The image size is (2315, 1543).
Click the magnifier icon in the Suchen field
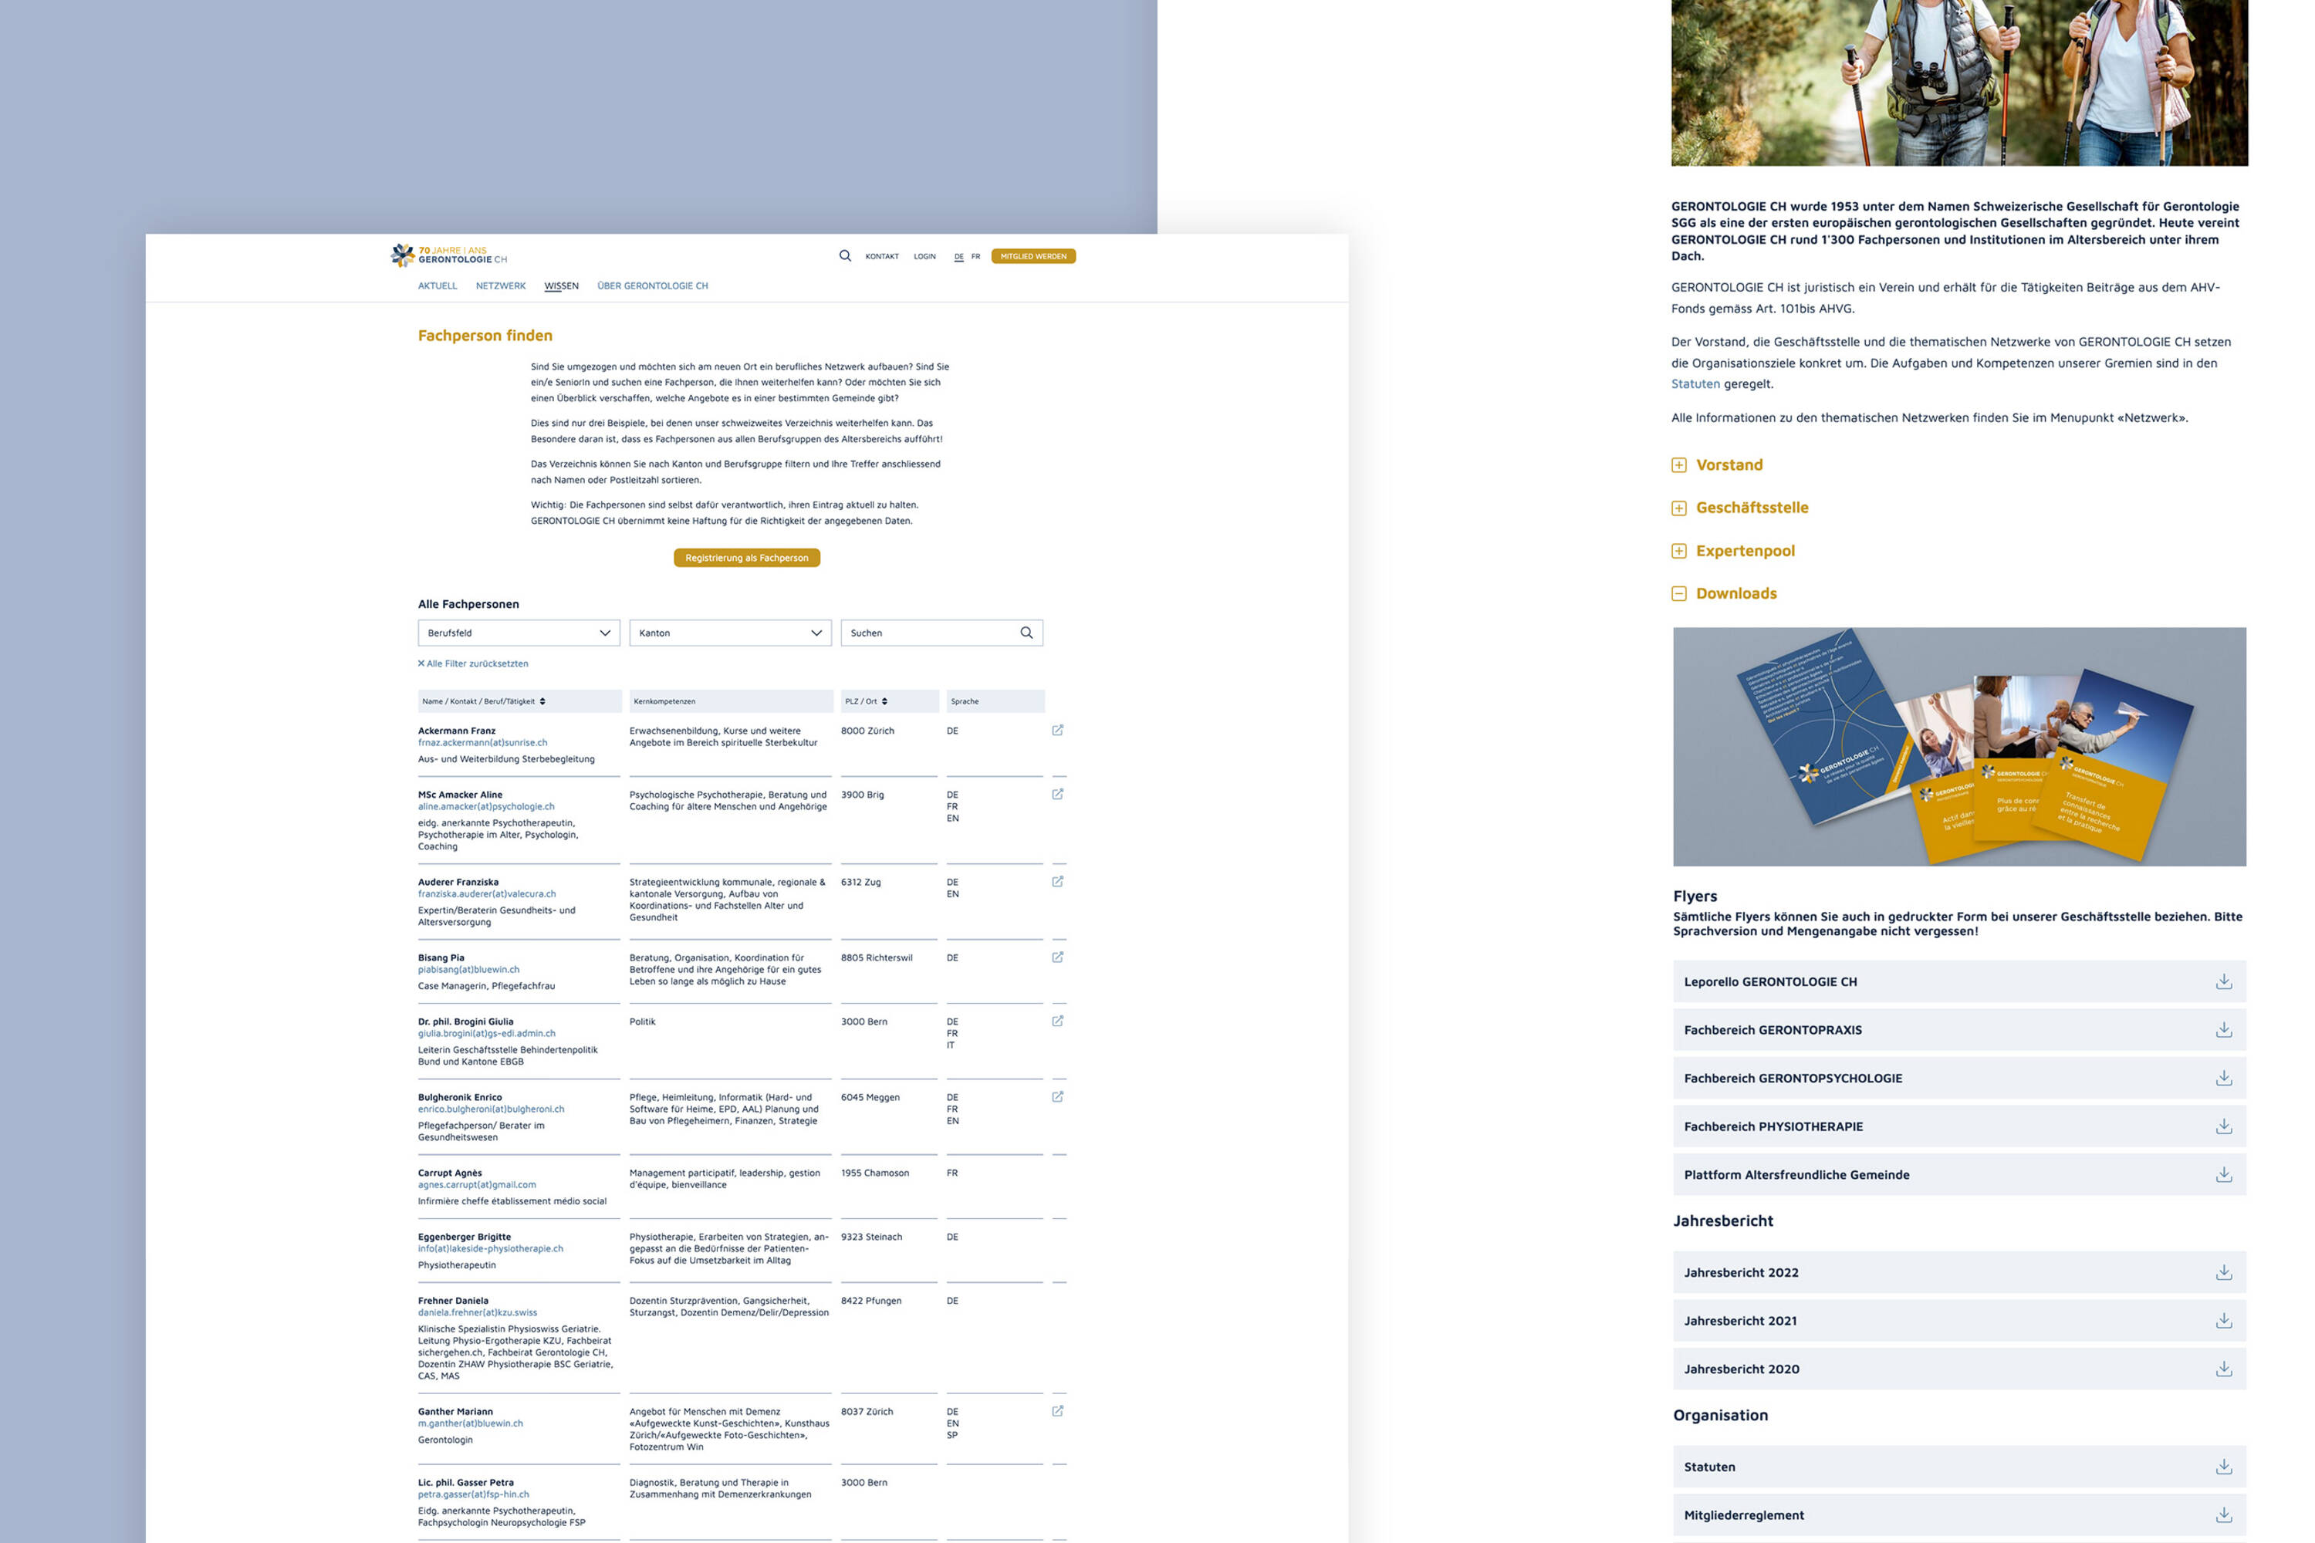1028,633
